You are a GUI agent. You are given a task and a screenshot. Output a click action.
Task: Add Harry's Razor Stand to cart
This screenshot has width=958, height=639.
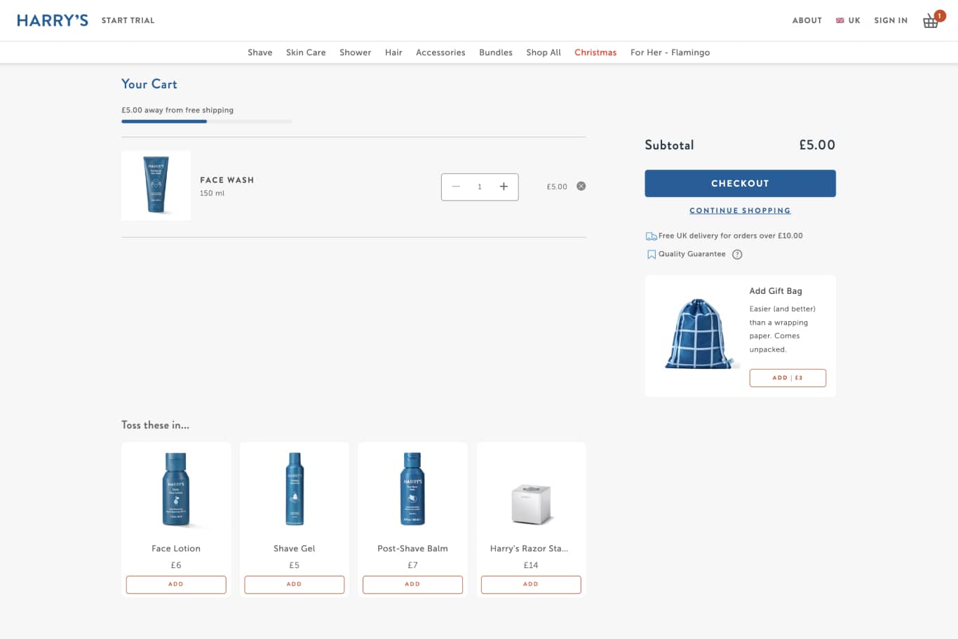531,584
